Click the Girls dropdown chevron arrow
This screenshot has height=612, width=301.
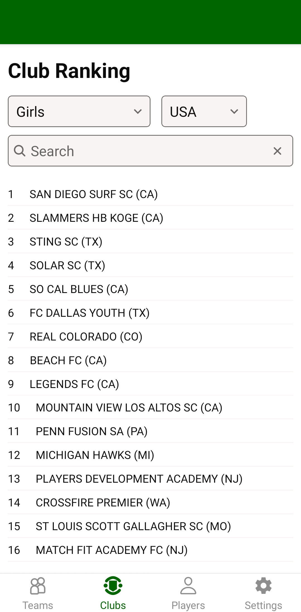[138, 111]
